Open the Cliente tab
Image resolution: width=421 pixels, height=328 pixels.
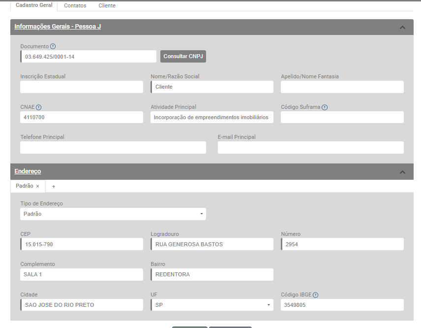coord(107,5)
